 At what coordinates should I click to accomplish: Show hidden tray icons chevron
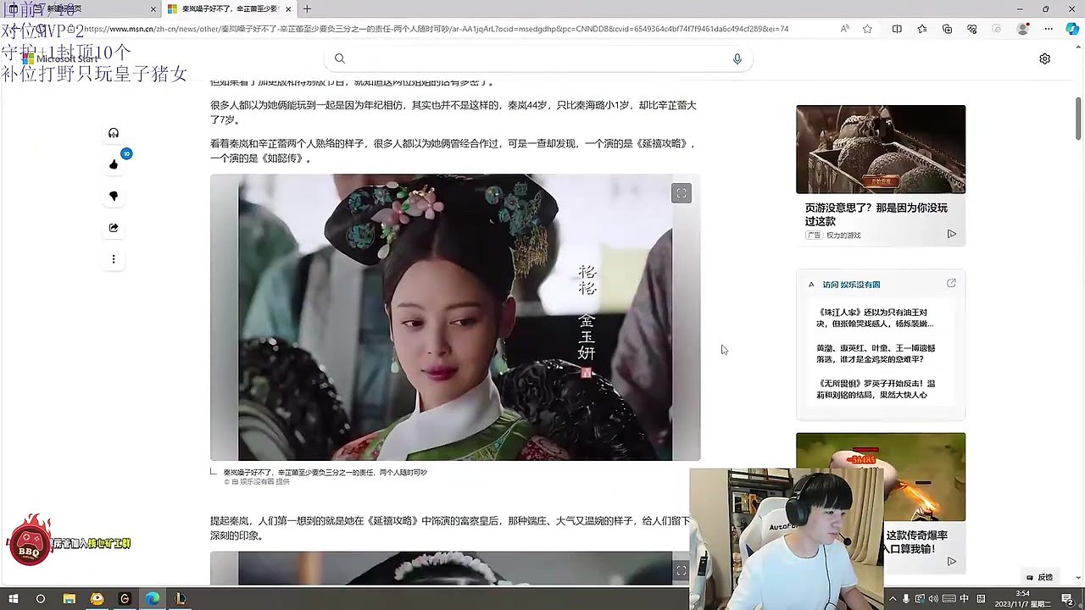(893, 599)
